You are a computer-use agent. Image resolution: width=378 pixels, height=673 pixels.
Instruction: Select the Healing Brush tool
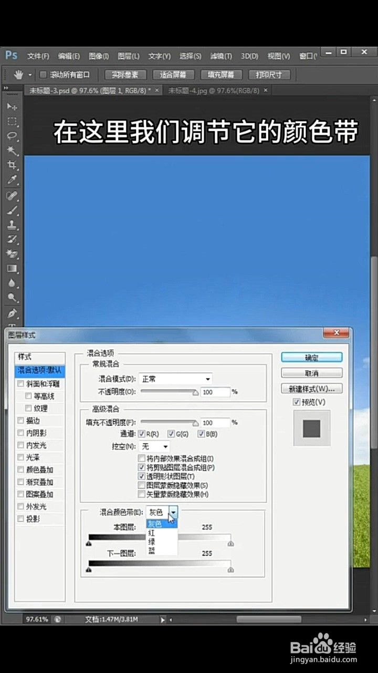pos(12,196)
